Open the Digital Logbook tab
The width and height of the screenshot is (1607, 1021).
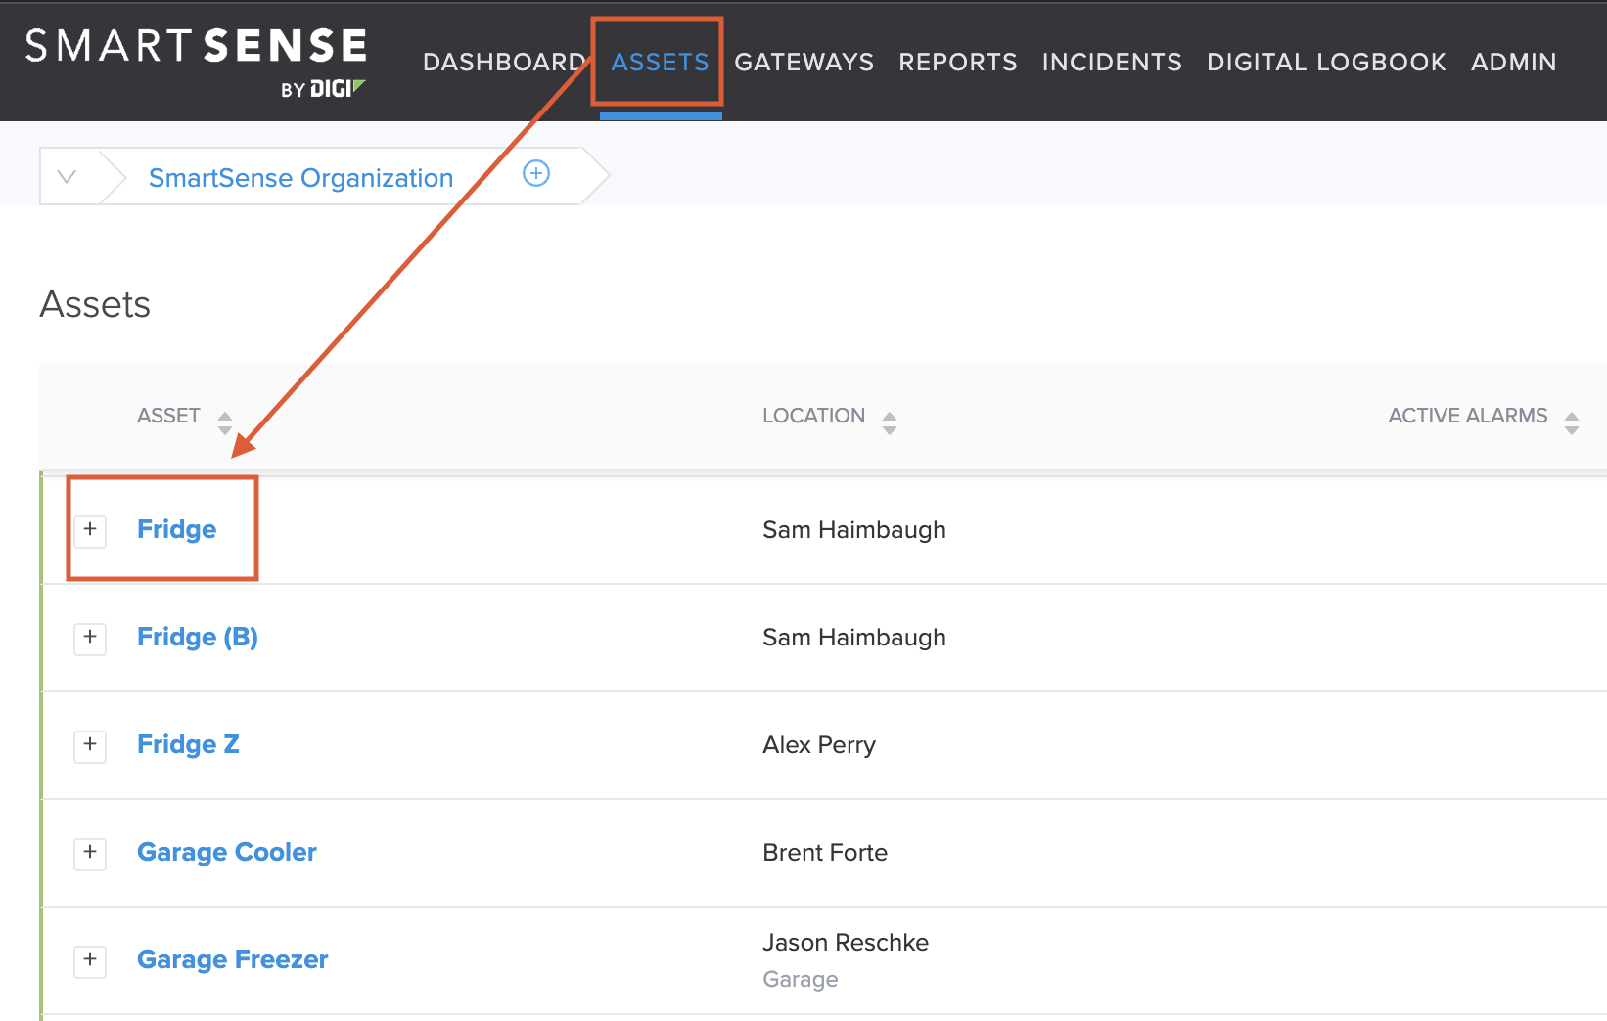click(x=1326, y=62)
